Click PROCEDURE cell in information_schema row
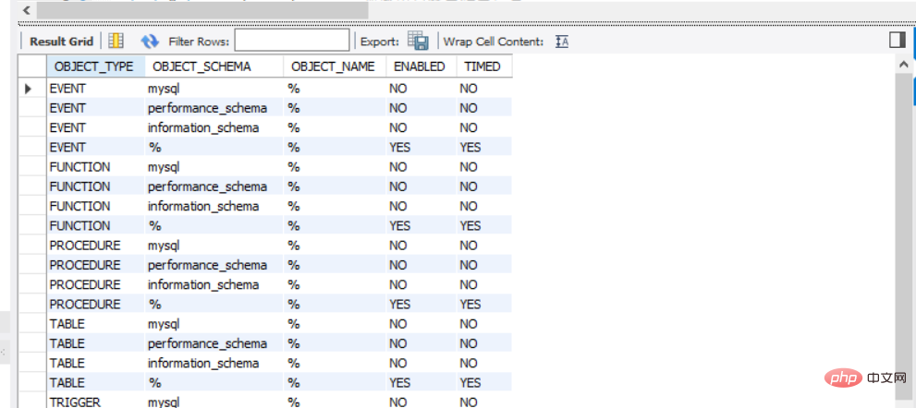 coord(85,285)
